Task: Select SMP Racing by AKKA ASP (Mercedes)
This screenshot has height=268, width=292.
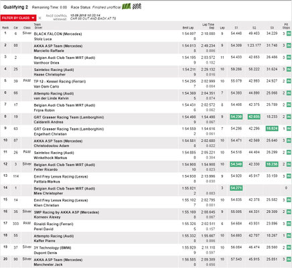Action: click(x=66, y=212)
